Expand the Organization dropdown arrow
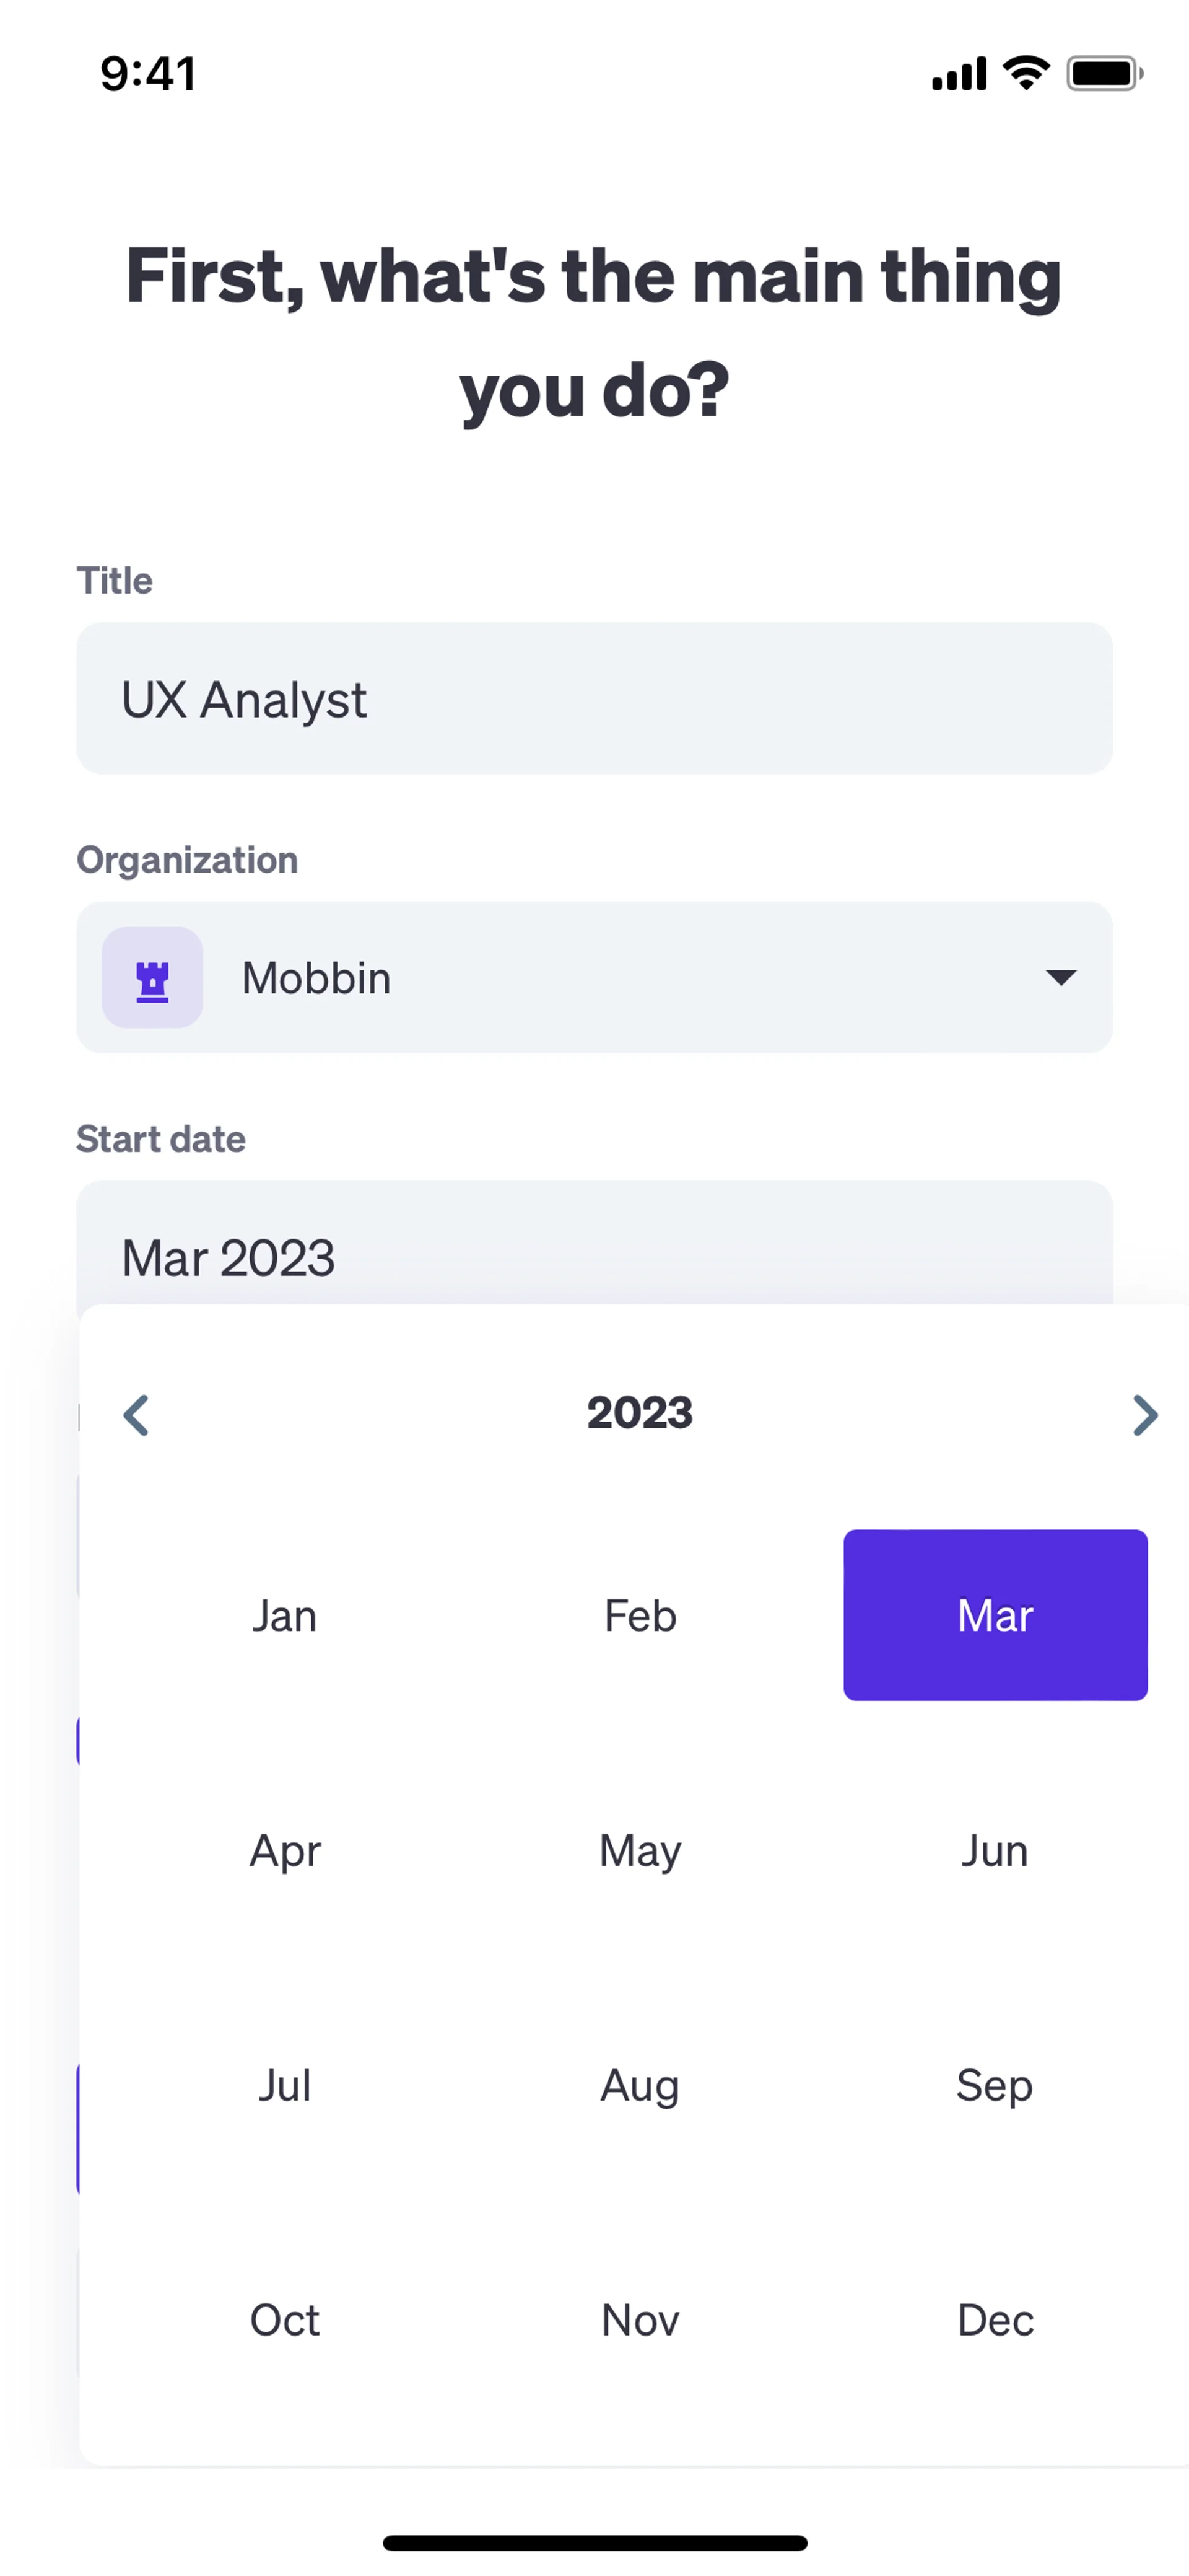This screenshot has height=2576, width=1189. [1060, 977]
